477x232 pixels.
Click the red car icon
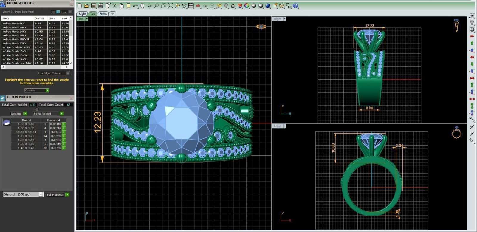(x=198, y=6)
